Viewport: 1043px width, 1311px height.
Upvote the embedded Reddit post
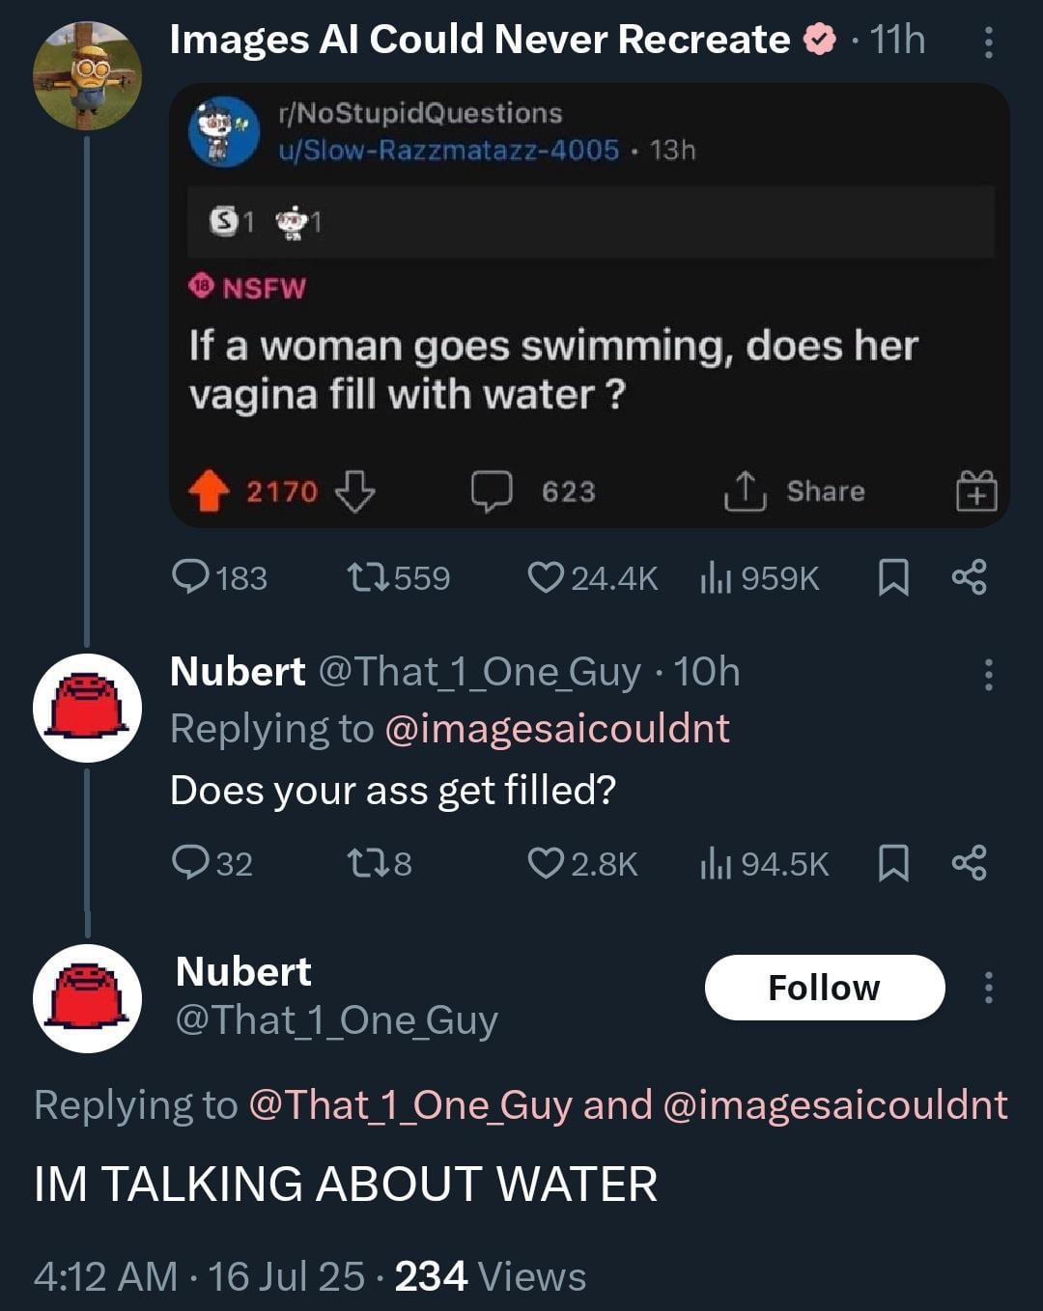click(x=208, y=492)
